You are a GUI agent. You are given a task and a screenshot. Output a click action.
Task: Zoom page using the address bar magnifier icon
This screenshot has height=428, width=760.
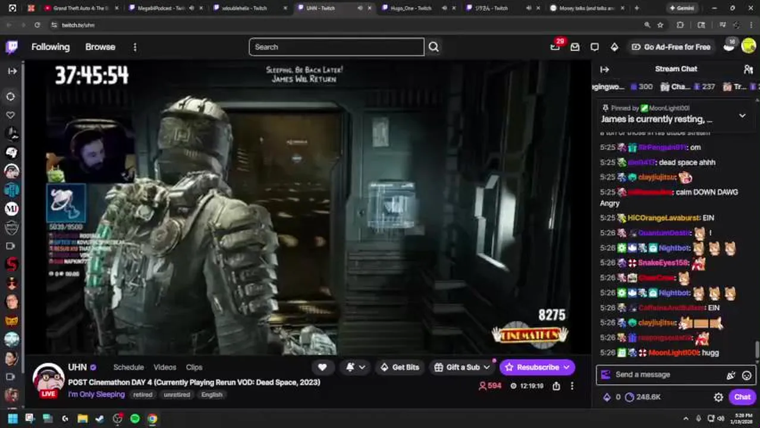[647, 25]
